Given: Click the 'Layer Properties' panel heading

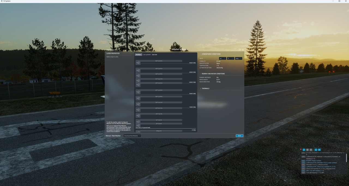Looking at the screenshot, I should tap(113, 54).
